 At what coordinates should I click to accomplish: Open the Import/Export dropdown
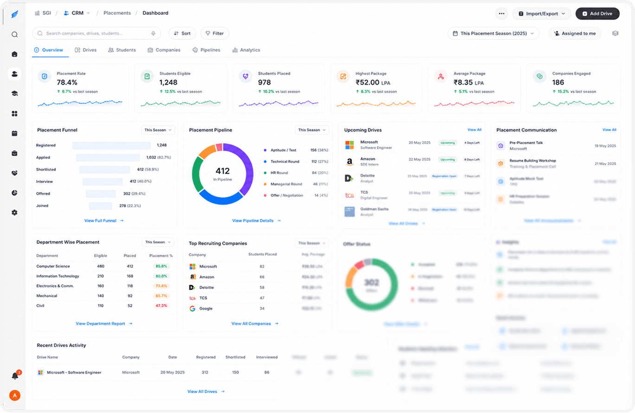pos(542,13)
